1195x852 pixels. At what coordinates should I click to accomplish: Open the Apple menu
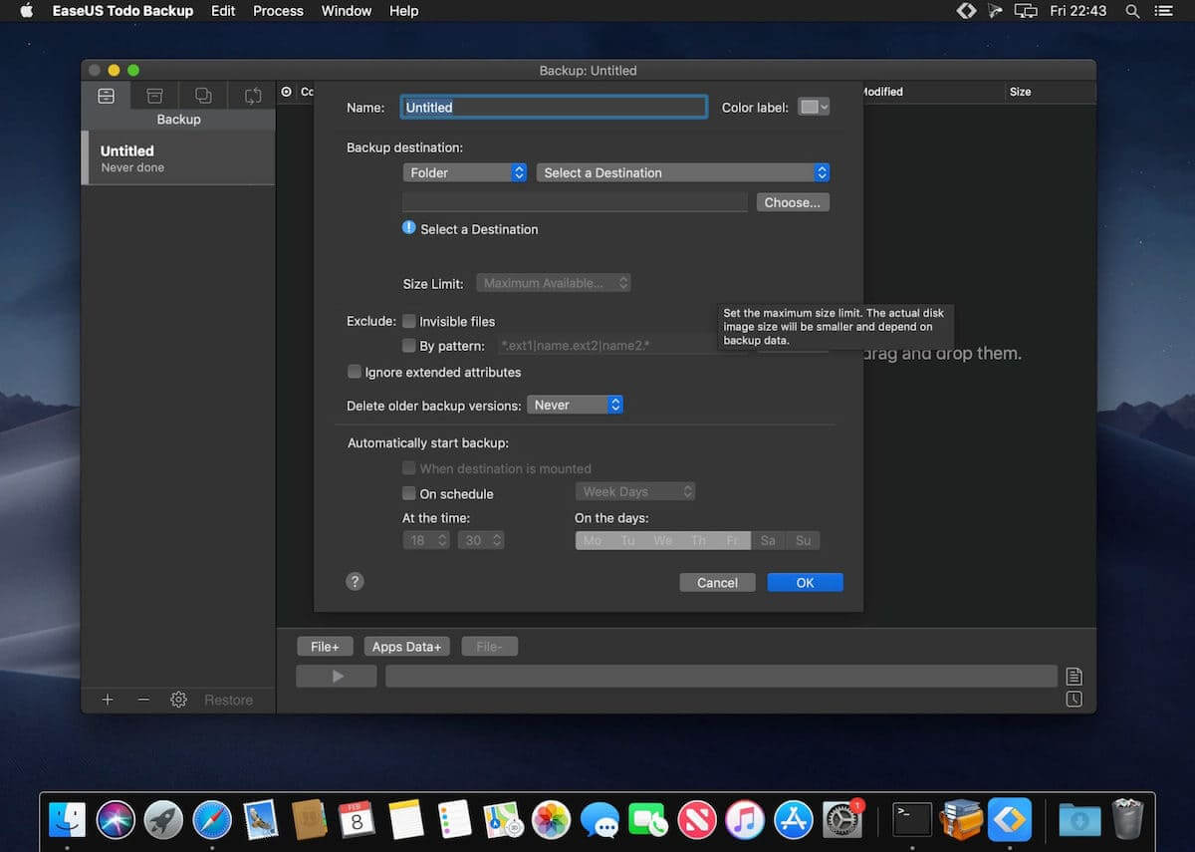pos(26,11)
